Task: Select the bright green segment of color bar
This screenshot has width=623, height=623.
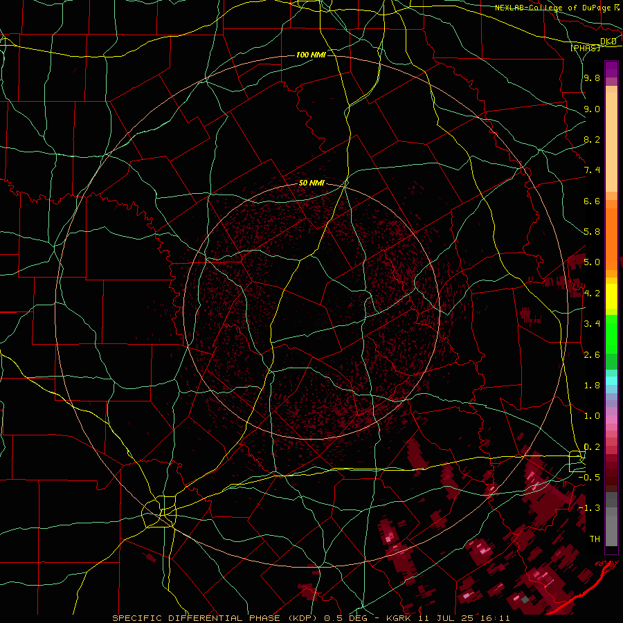Action: point(611,334)
